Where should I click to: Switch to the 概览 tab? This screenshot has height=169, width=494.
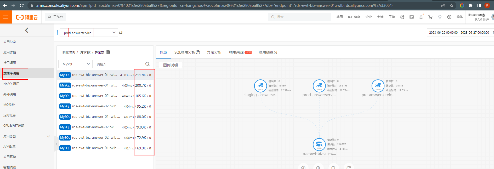163,52
